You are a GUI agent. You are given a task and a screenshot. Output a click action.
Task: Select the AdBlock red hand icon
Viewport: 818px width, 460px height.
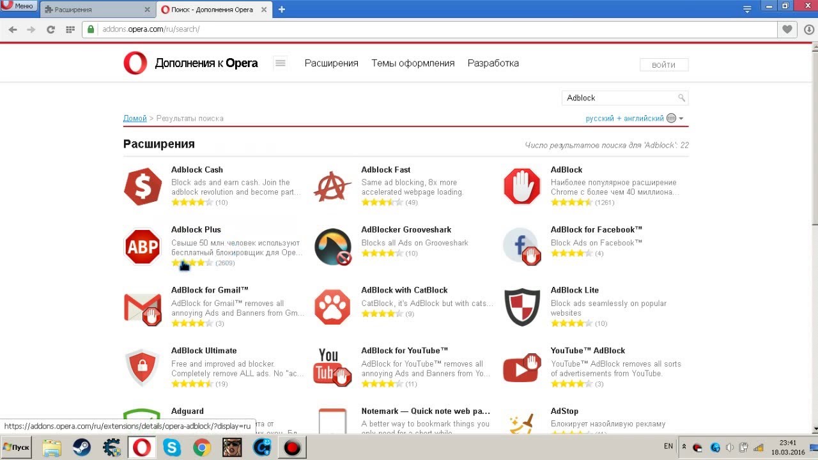tap(522, 186)
